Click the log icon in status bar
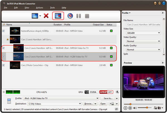167x113 pixels. (x=117, y=109)
